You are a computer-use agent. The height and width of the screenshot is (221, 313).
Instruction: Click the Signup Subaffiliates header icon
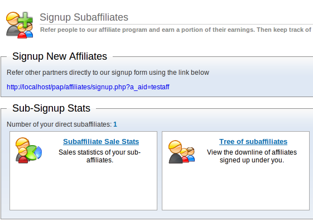(20, 25)
